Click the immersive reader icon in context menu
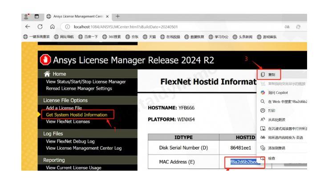Viewport: 328px width, 184px height. (x=263, y=128)
